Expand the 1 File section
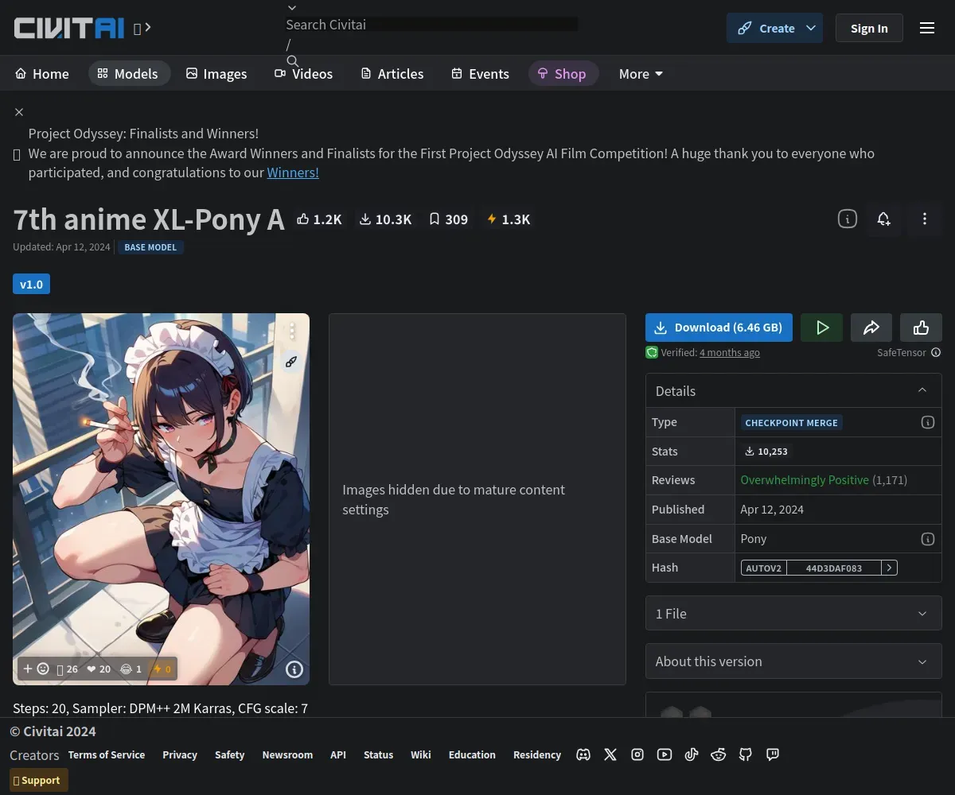This screenshot has height=795, width=955. pos(793,613)
